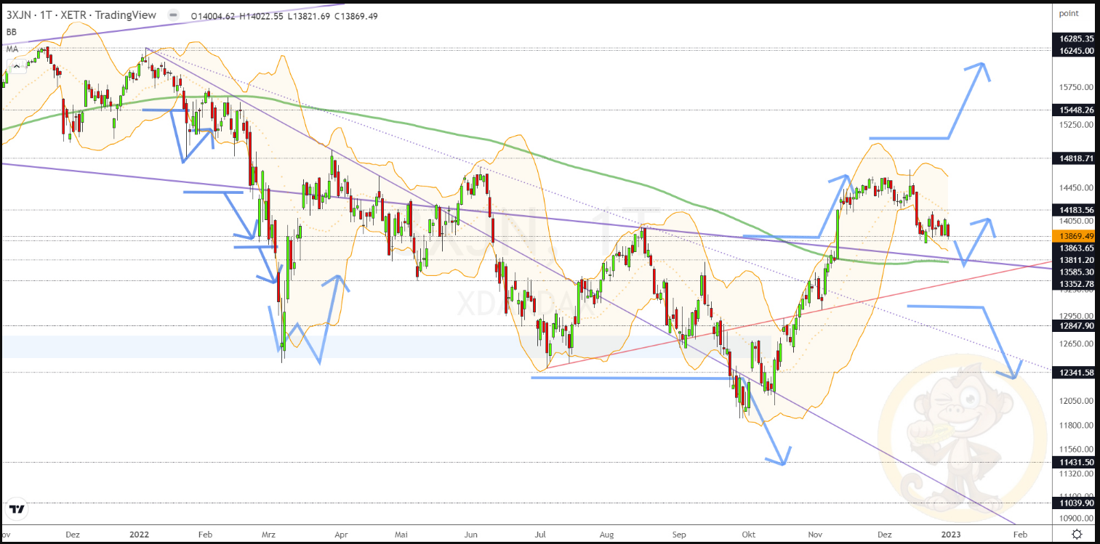Click the 13352.78 price level label
The width and height of the screenshot is (1100, 544).
click(1074, 283)
